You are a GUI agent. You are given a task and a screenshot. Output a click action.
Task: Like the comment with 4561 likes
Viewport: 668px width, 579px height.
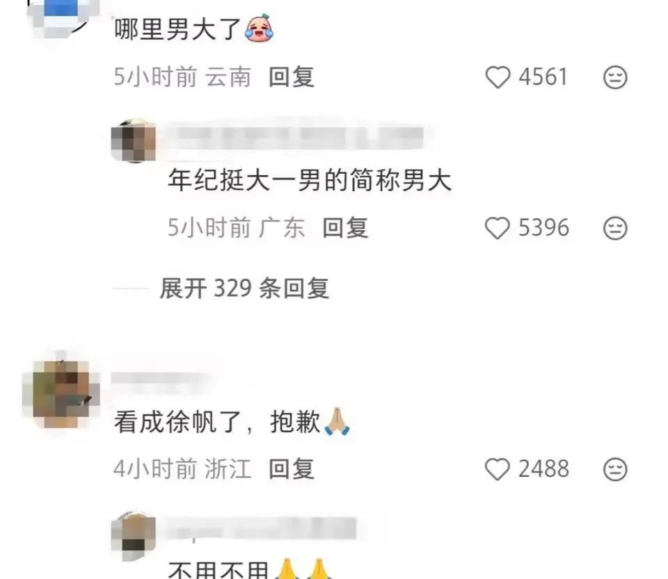coord(498,77)
